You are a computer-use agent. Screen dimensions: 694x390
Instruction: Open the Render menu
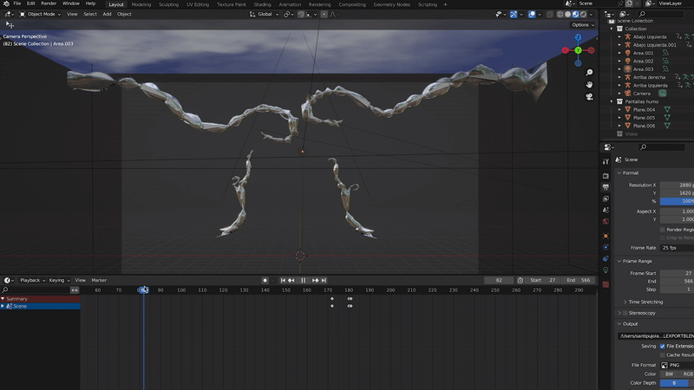(x=49, y=3)
